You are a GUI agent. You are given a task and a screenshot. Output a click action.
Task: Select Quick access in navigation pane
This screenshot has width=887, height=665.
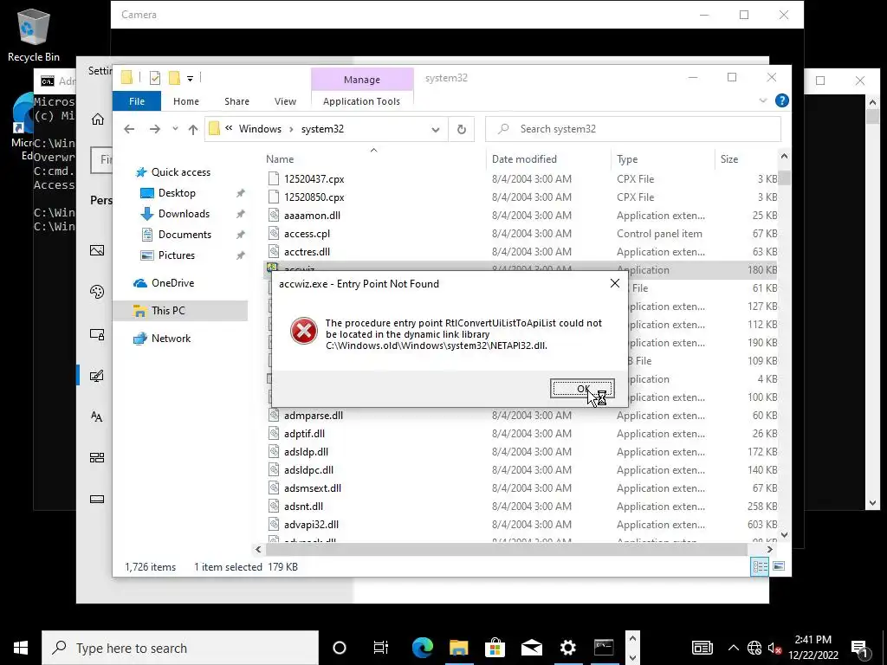(181, 172)
